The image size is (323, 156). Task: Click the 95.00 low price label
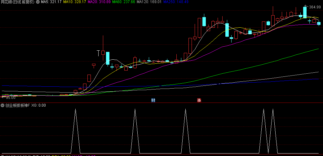11,97
